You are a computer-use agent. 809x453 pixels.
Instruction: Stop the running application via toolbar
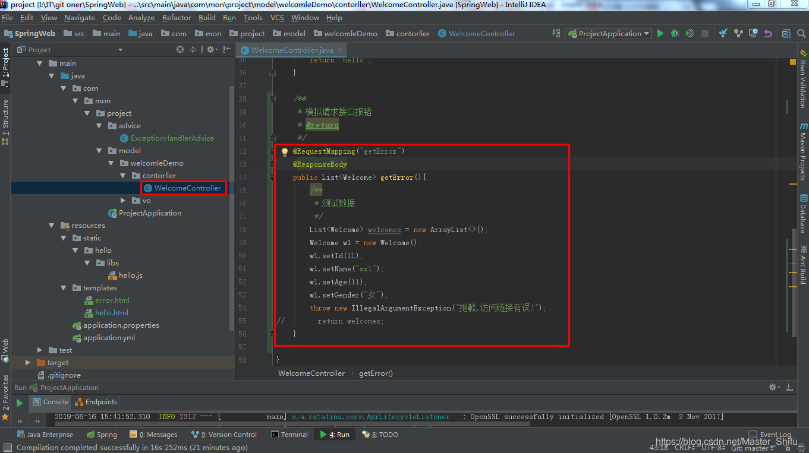point(705,34)
